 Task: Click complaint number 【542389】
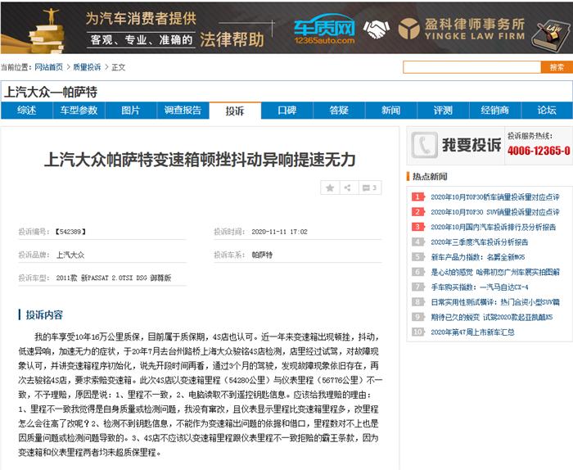pyautogui.click(x=70, y=232)
